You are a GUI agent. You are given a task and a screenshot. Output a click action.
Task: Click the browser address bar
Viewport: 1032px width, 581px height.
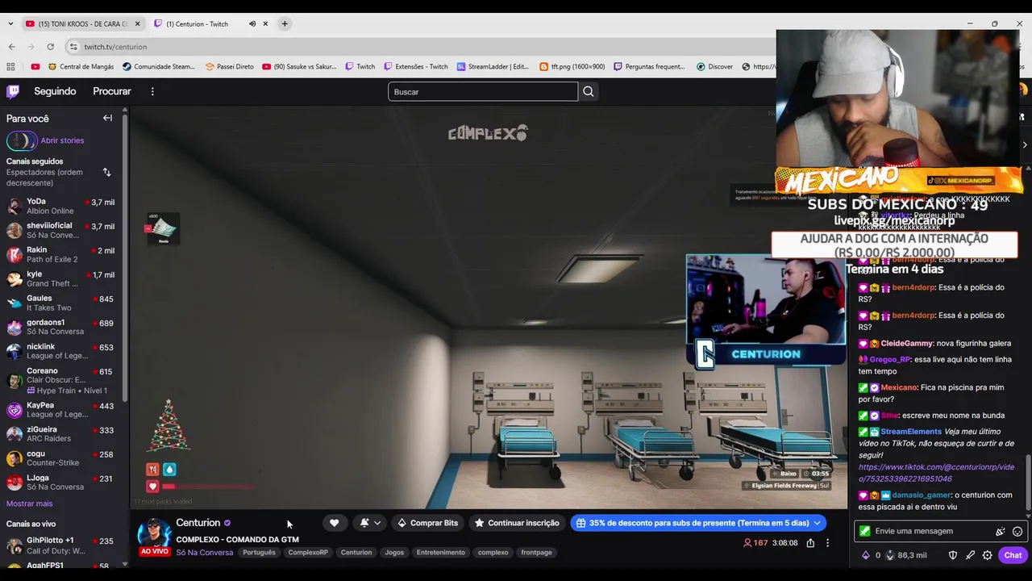(x=419, y=47)
